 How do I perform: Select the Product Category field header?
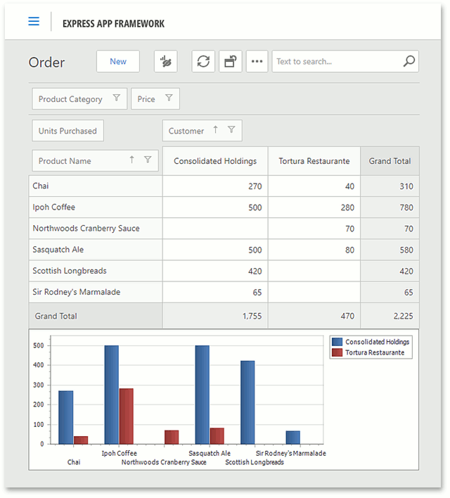79,98
